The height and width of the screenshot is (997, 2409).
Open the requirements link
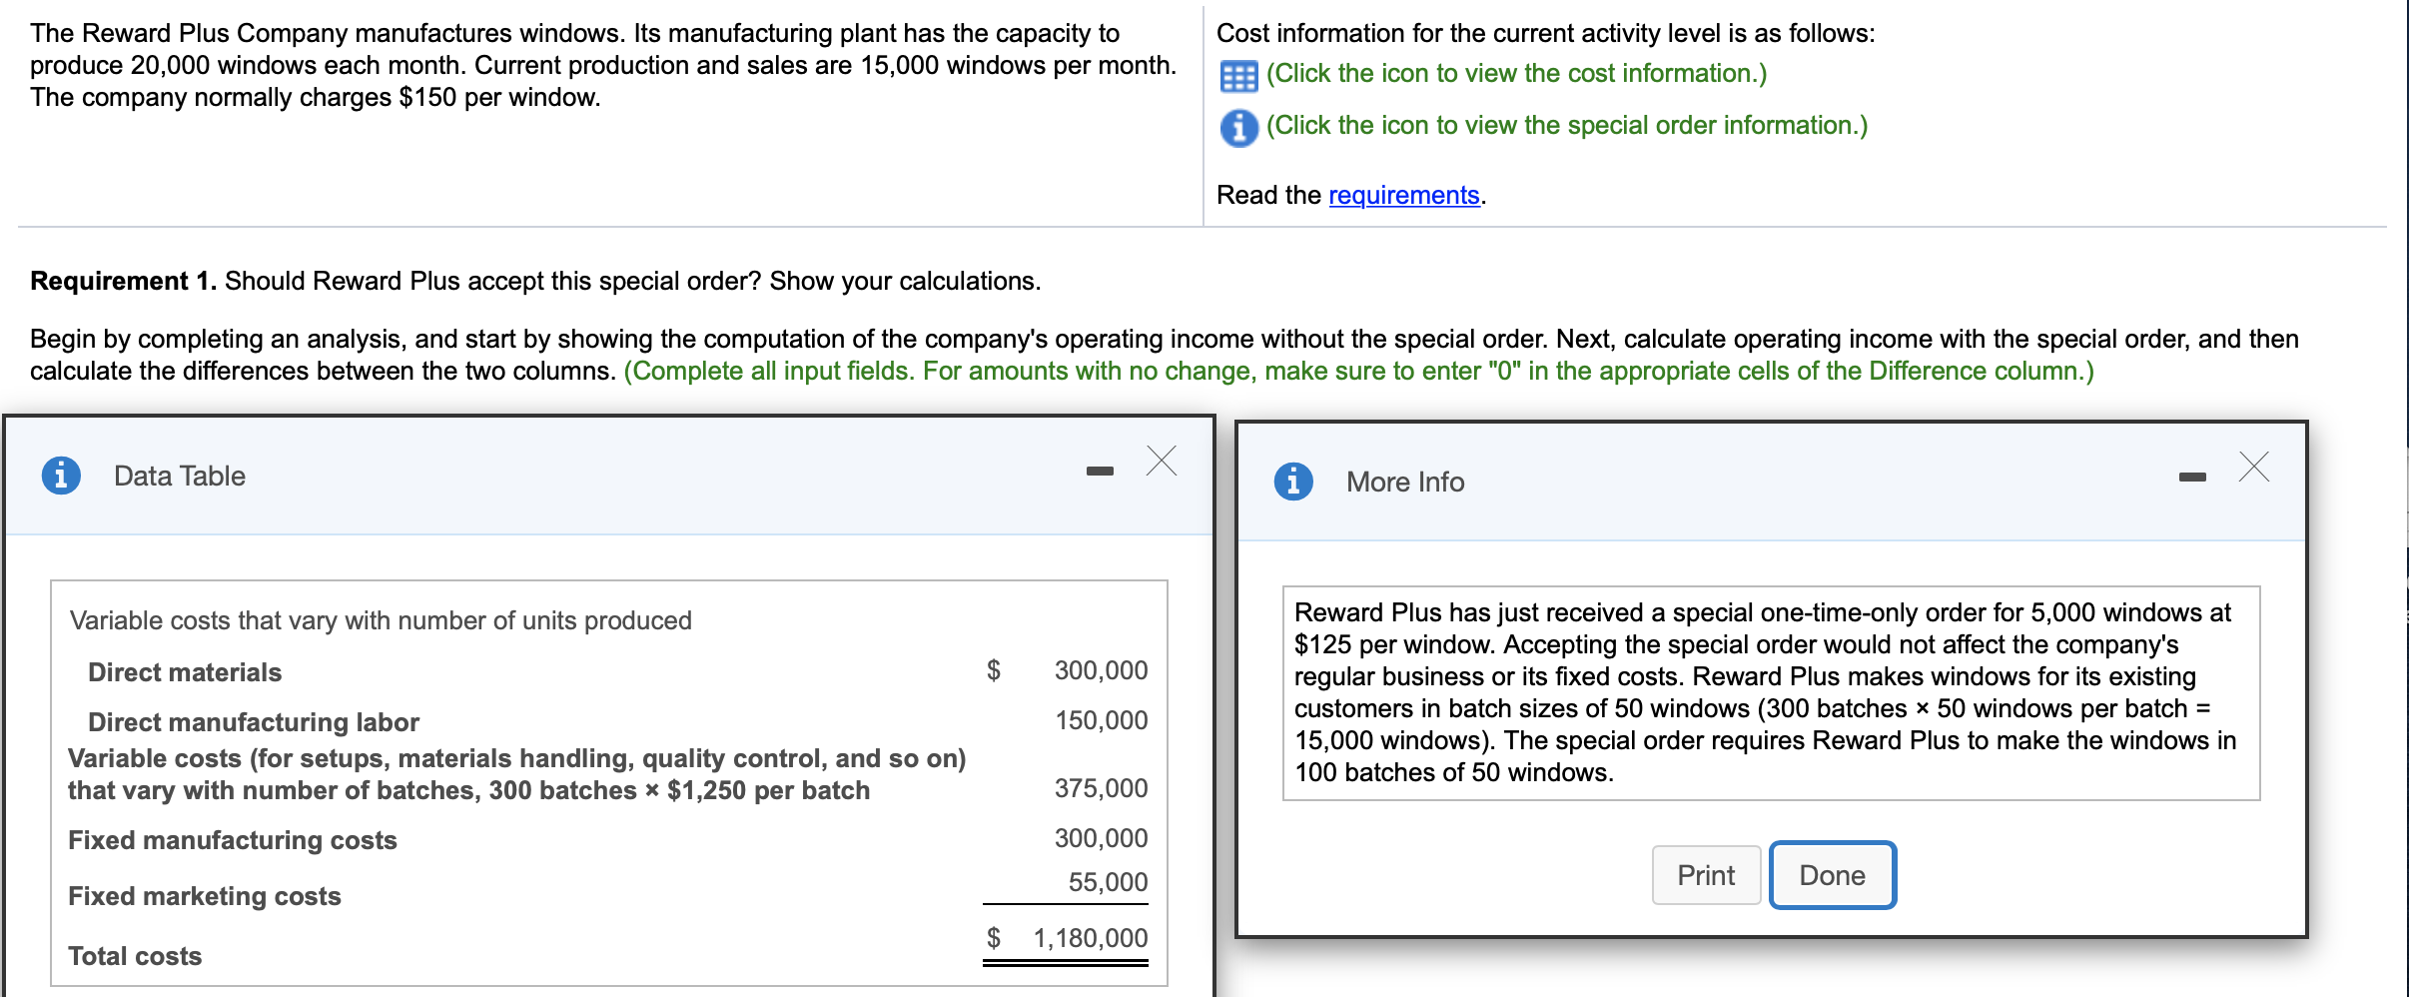coord(1402,195)
